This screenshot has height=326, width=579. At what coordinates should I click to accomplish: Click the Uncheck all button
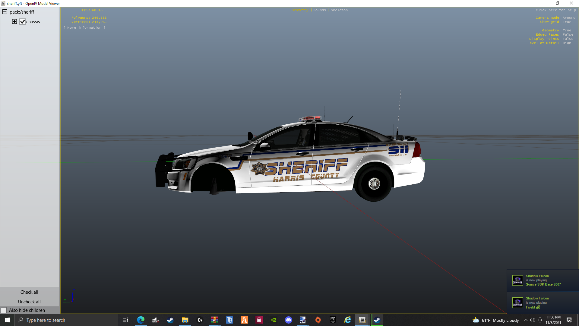point(29,302)
